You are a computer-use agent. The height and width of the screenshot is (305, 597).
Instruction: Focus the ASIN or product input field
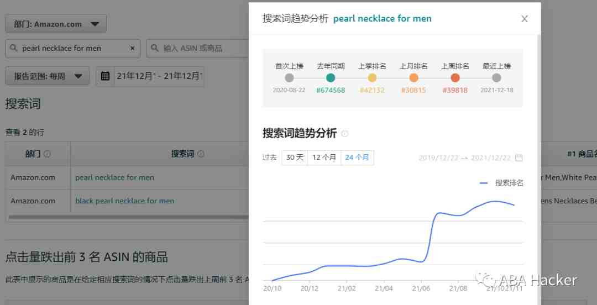point(198,49)
